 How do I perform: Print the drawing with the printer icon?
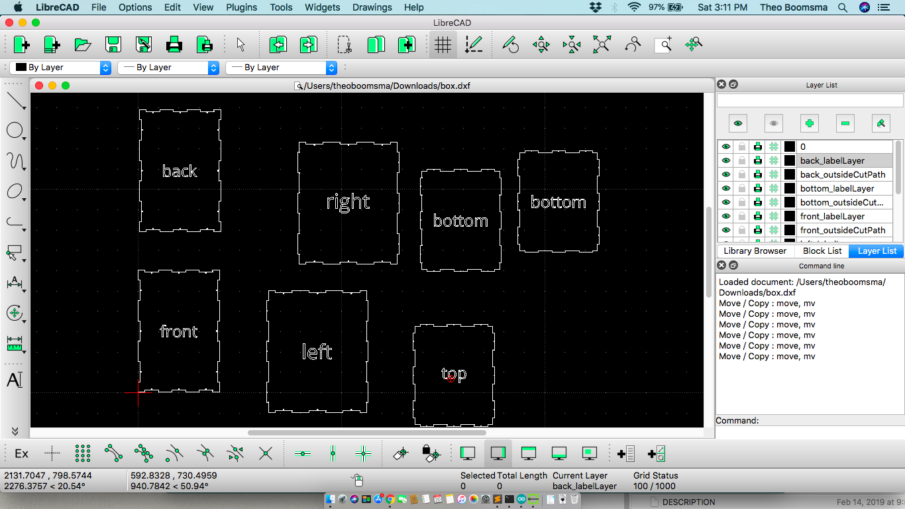(x=174, y=44)
